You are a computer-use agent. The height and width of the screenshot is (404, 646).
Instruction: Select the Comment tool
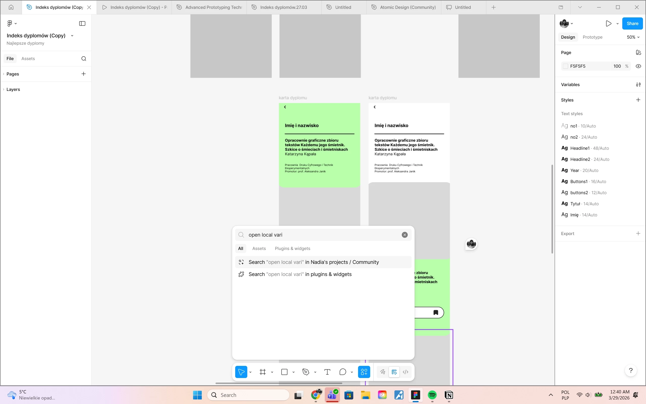pos(343,372)
